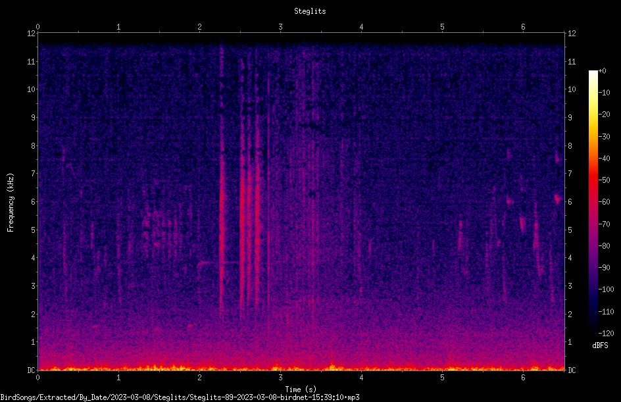Click the Frequency (kHz) axis label
Image resolution: width=621 pixels, height=402 pixels.
point(11,203)
